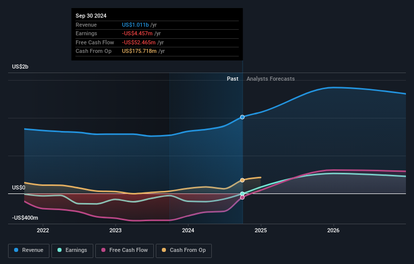Click the pink Free Cash Flow legend dot
414x264 pixels.
point(103,250)
